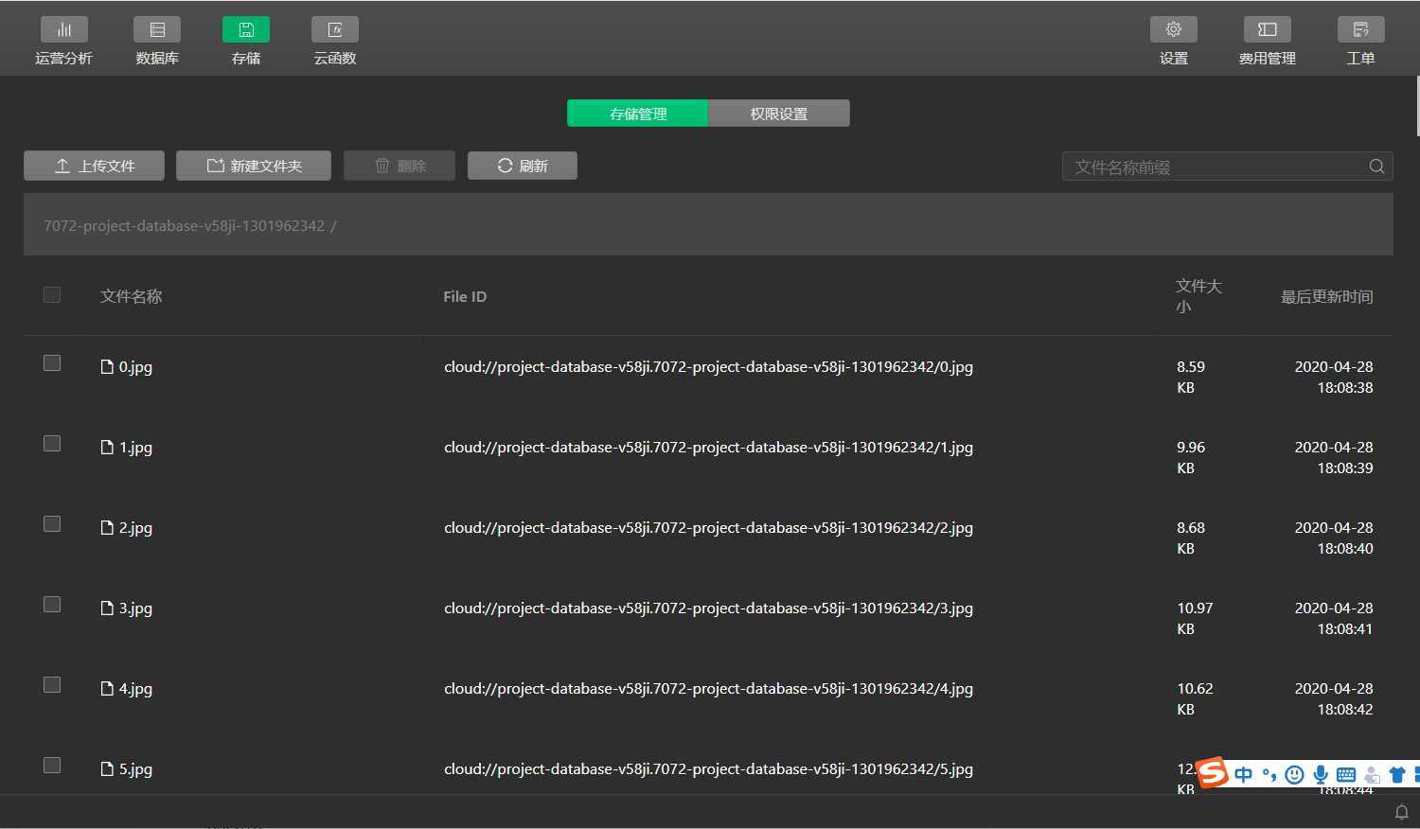
Task: Open Sogou soft keyboard icon
Action: tap(1346, 774)
